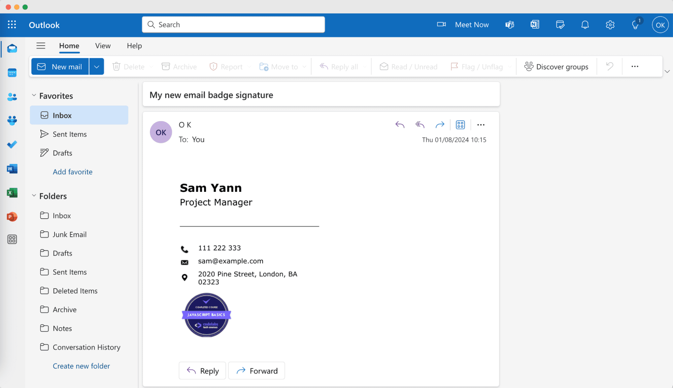Open the People app icon
The image size is (673, 388).
pos(12,97)
